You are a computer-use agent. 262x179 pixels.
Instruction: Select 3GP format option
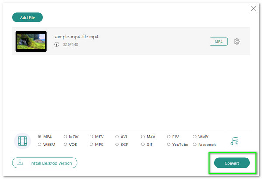click(117, 144)
